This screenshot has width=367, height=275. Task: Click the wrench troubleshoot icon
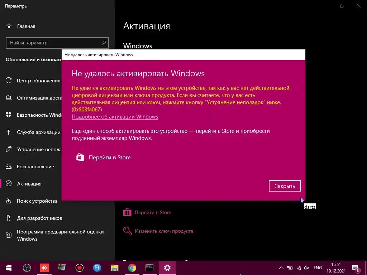point(9,149)
